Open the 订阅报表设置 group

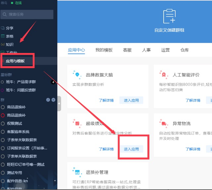pyautogui.click(x=27, y=148)
